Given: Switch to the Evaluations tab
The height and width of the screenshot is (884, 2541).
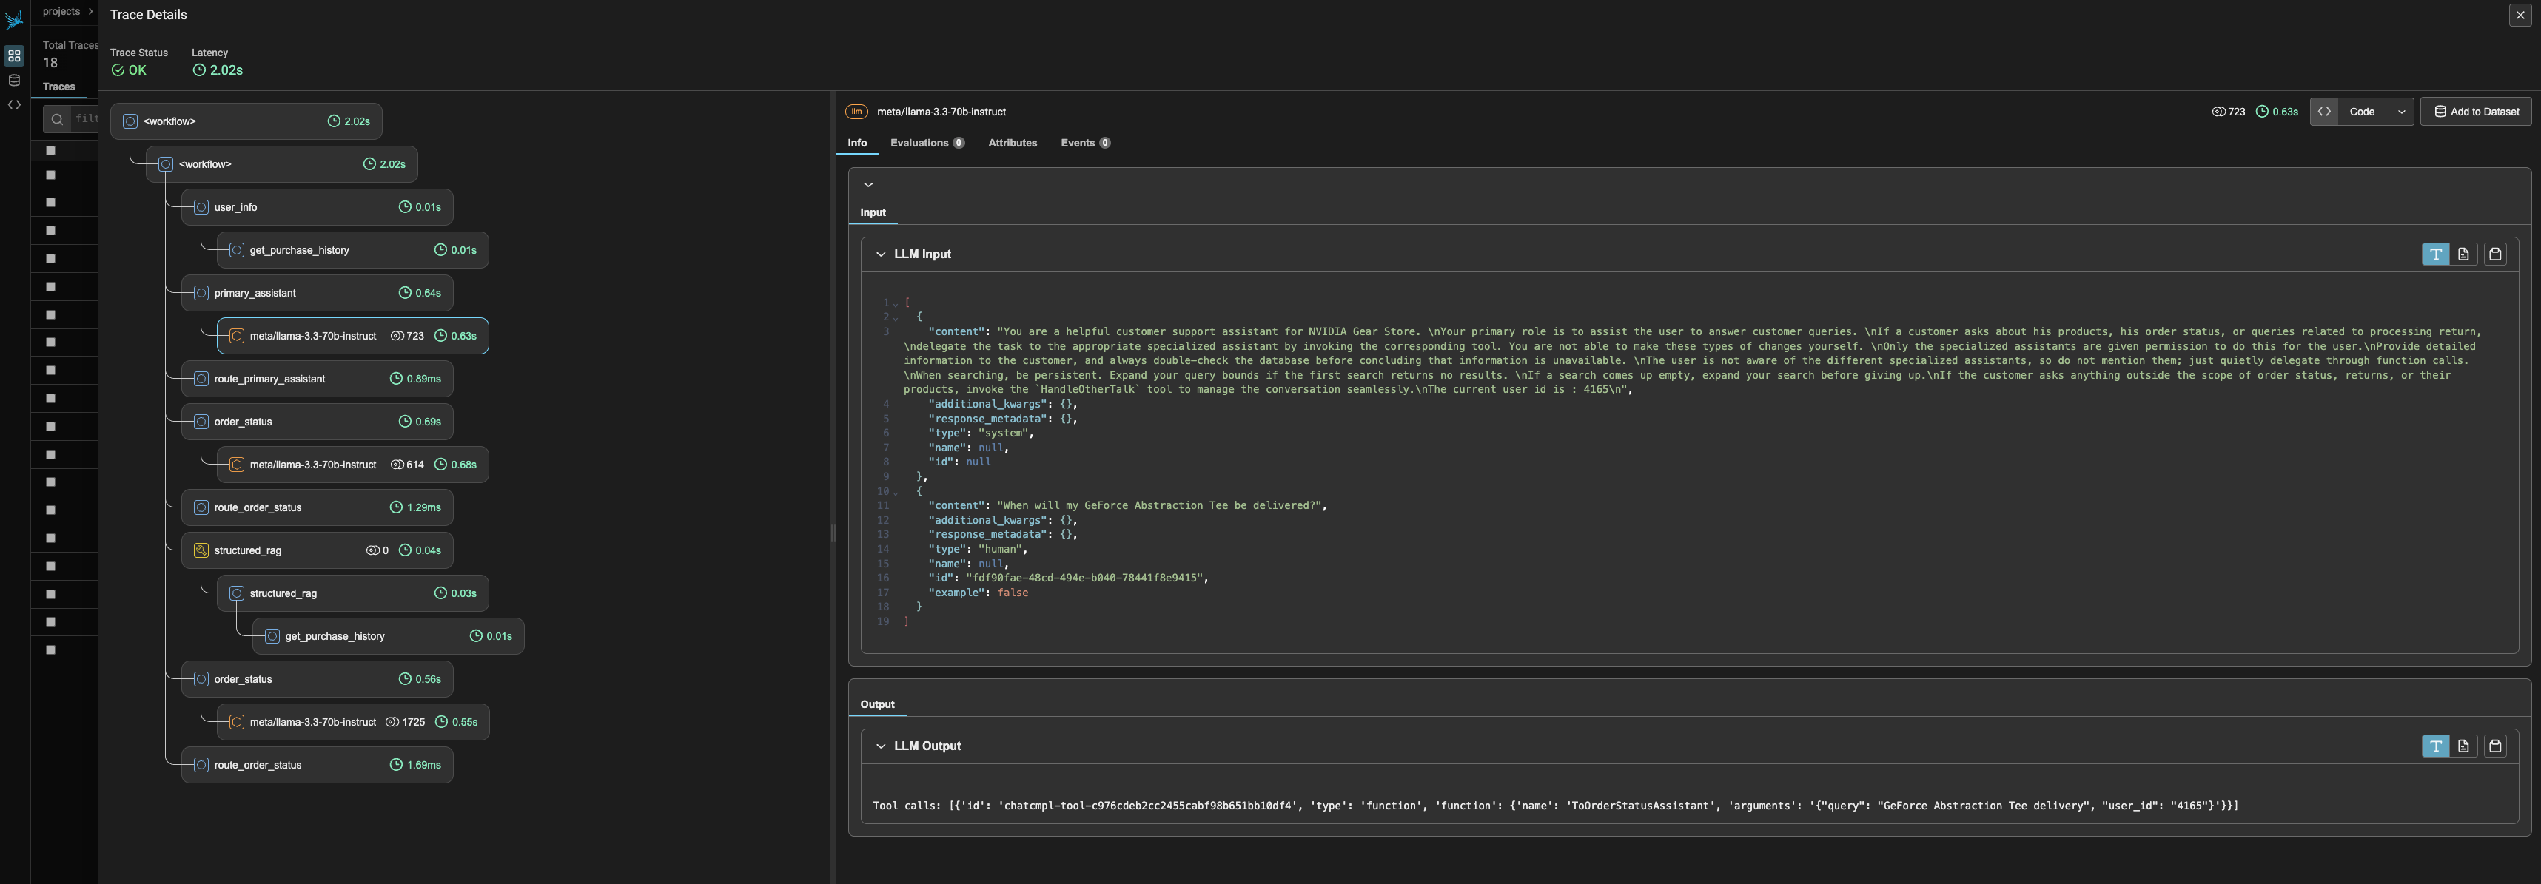Looking at the screenshot, I should 920,143.
